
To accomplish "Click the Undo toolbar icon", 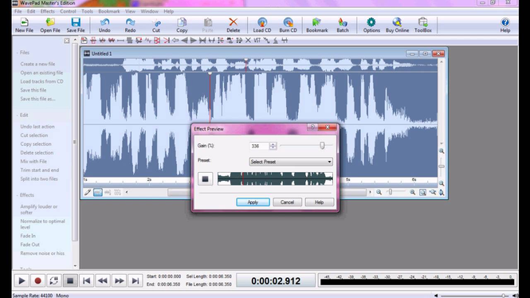I will point(104,25).
